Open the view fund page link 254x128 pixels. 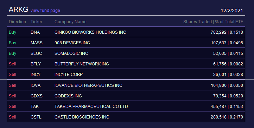pos(45,11)
